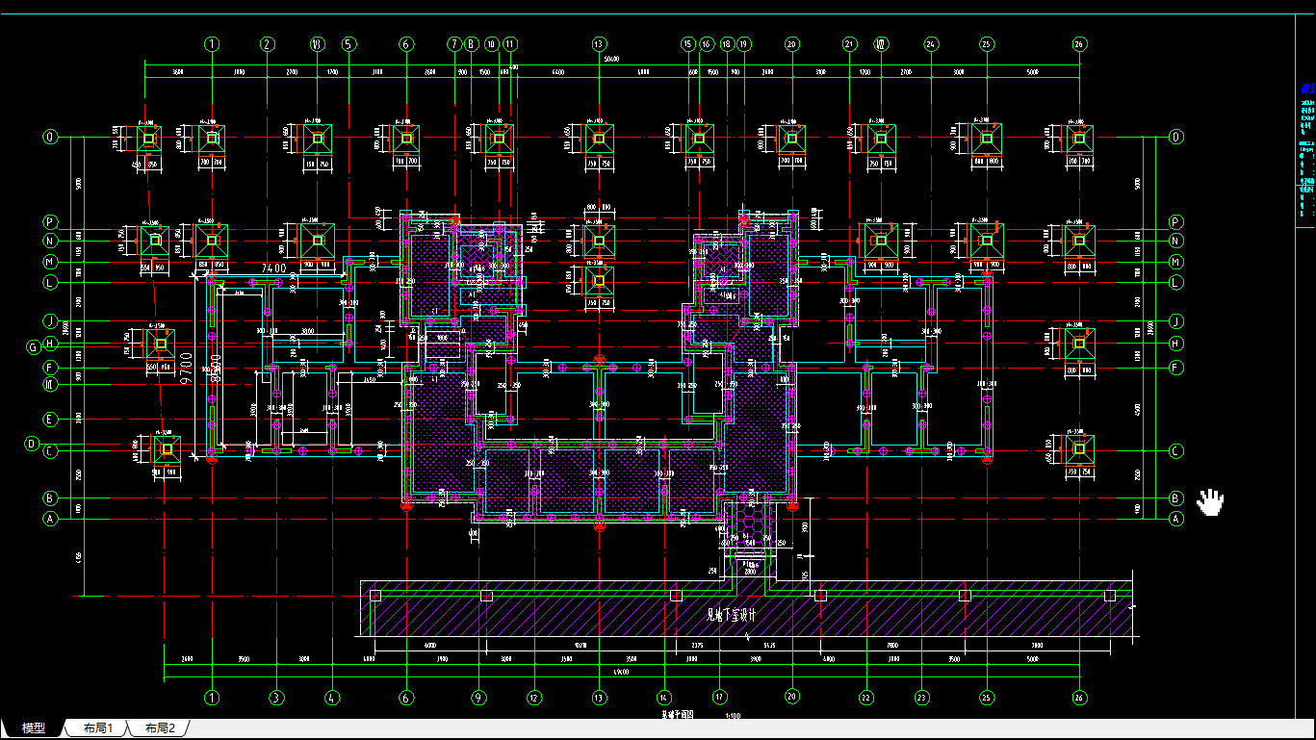This screenshot has width=1316, height=740.
Task: Click the 见地下室设计 annotation text
Action: coord(734,614)
